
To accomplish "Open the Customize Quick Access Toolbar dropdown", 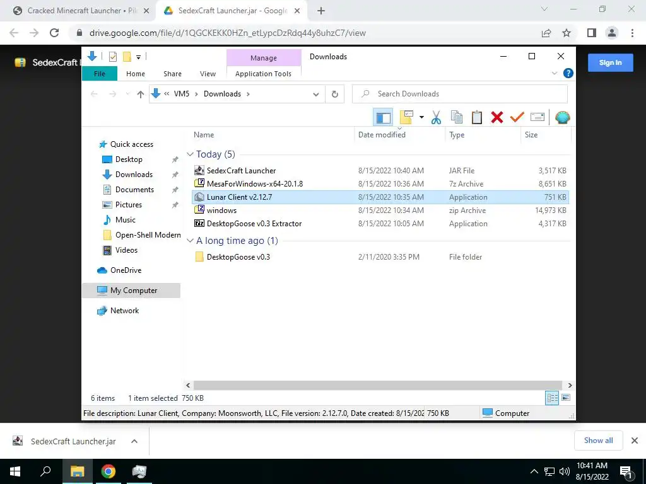I will click(138, 57).
